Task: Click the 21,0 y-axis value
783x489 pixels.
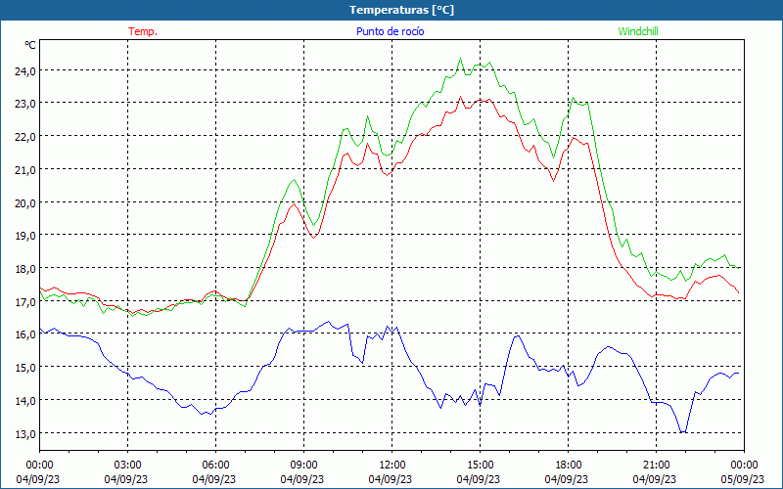Action: point(25,170)
